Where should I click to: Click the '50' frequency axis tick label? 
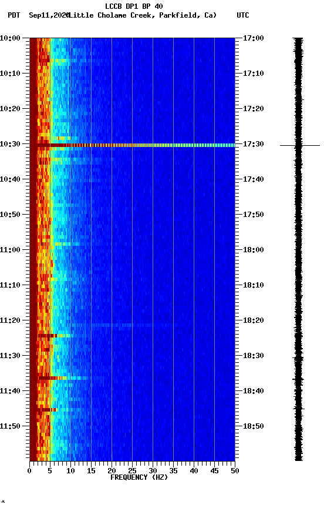coord(235,471)
